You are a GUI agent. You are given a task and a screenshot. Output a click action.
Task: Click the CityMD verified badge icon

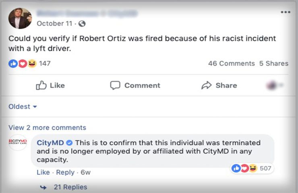point(69,143)
